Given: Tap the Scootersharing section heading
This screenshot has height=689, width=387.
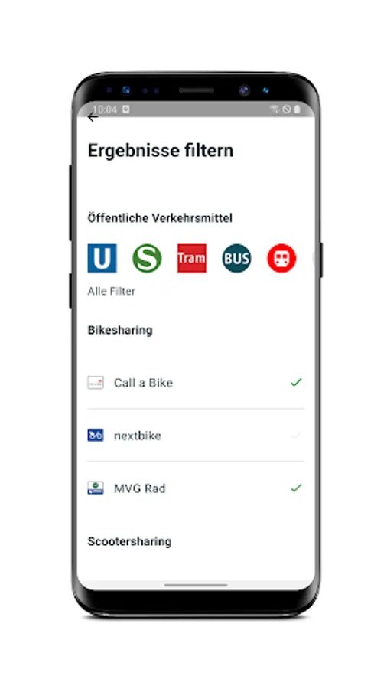Looking at the screenshot, I should (129, 542).
